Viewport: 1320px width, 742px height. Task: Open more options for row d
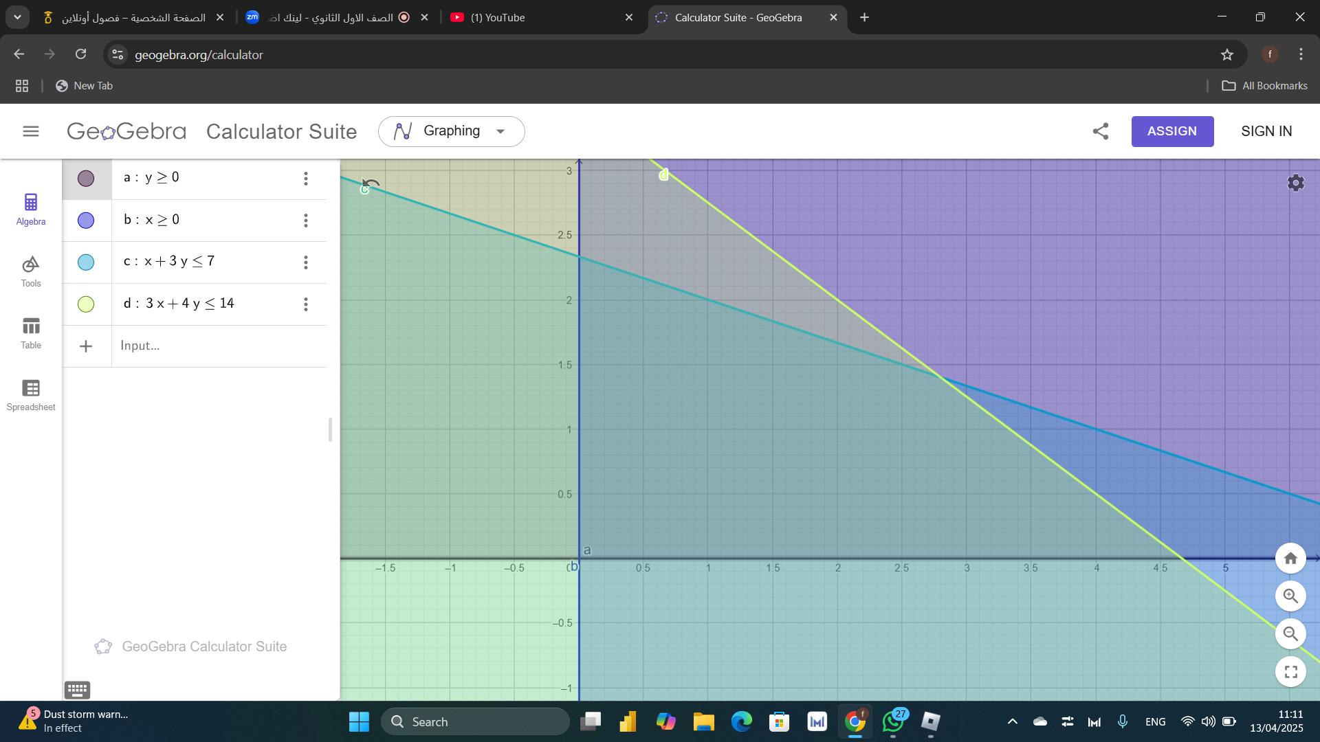point(306,304)
